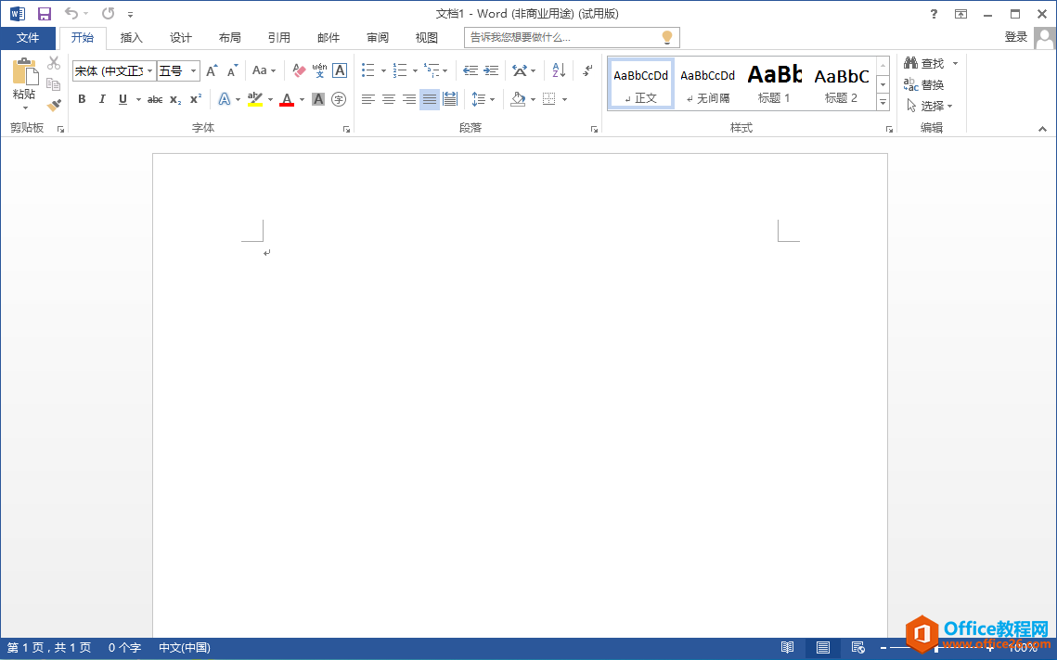Image resolution: width=1057 pixels, height=660 pixels.
Task: Toggle justified alignment
Action: click(x=430, y=99)
